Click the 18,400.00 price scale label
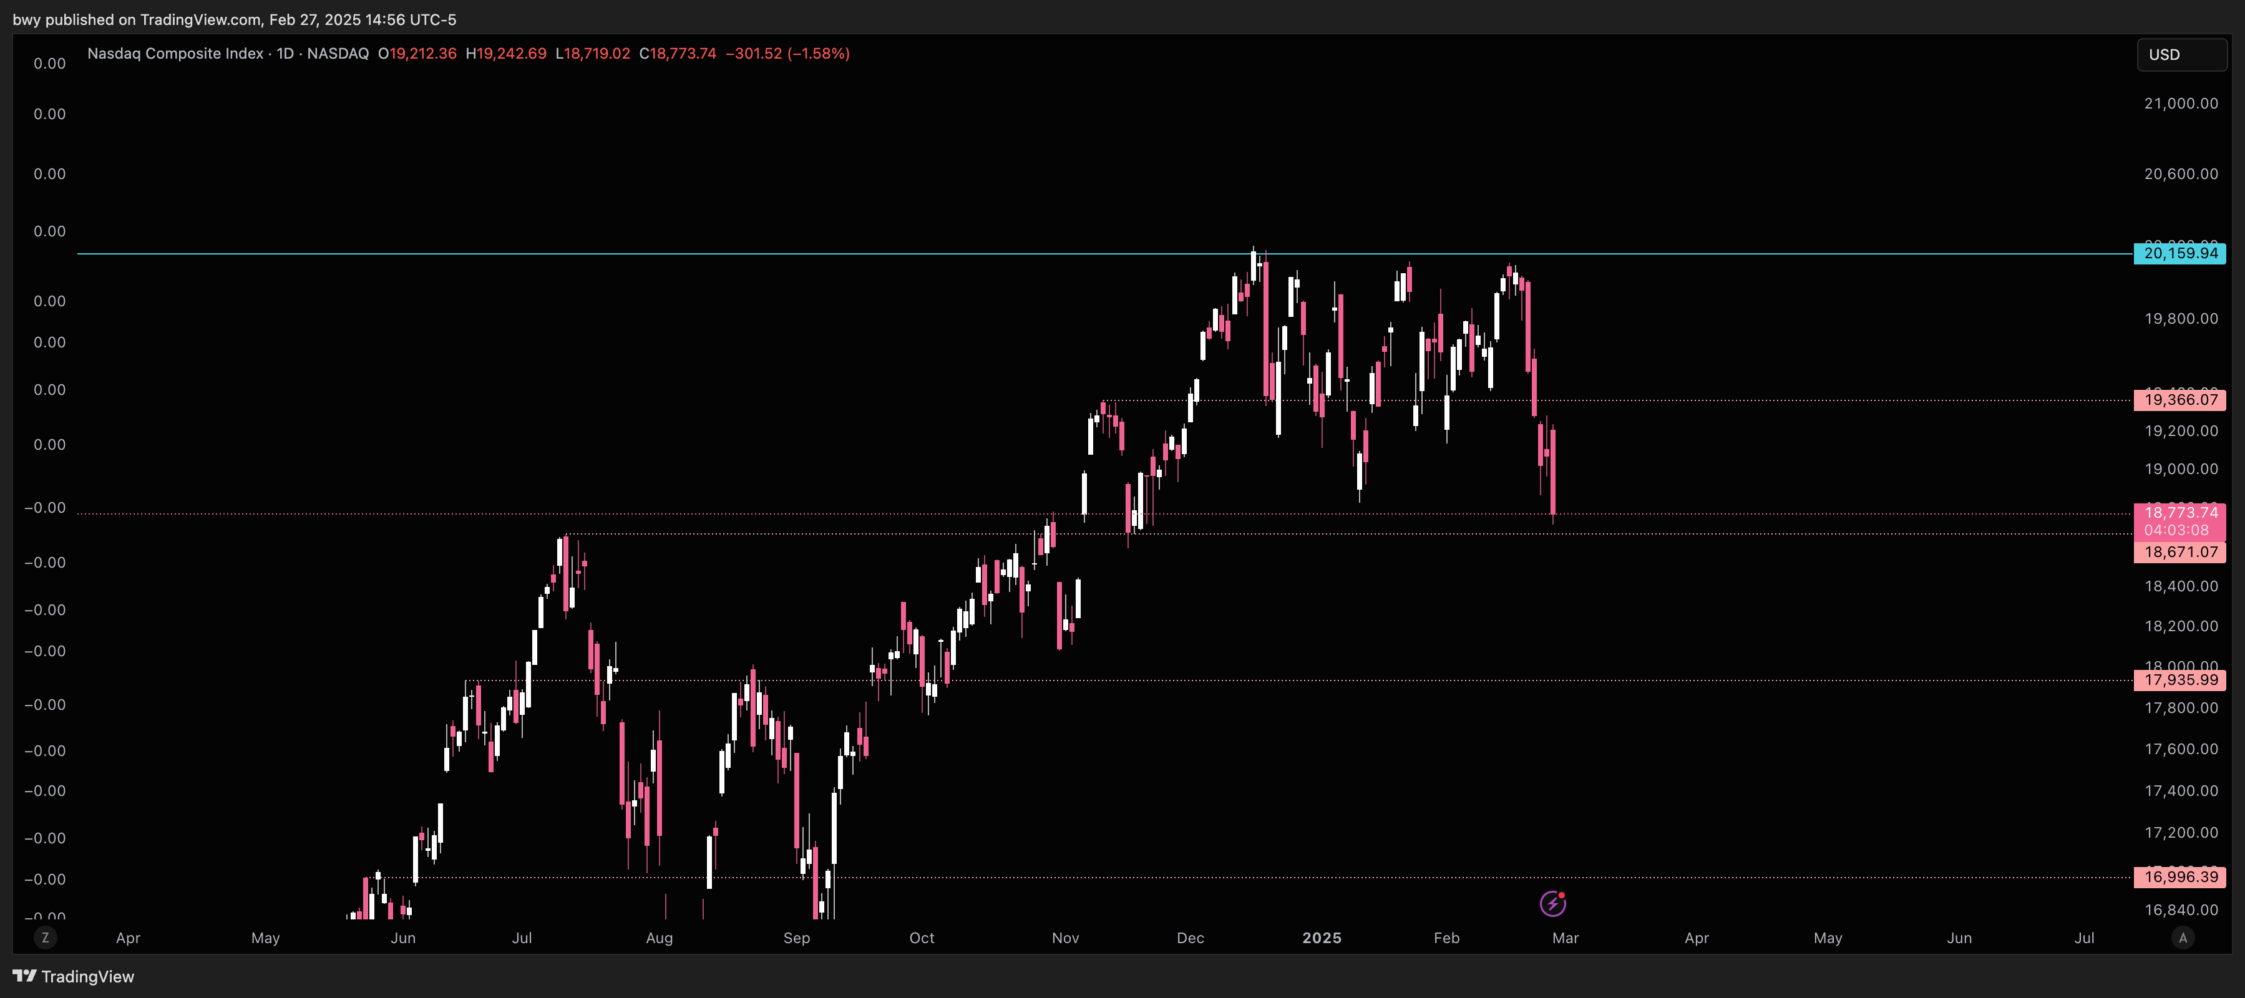Screen dimensions: 2245x998 point(2181,586)
